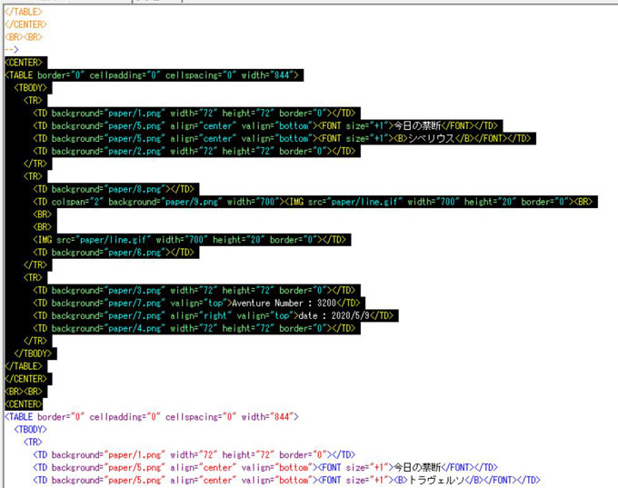Click the selected closing /TBODY tag
The image size is (618, 488).
[34, 353]
